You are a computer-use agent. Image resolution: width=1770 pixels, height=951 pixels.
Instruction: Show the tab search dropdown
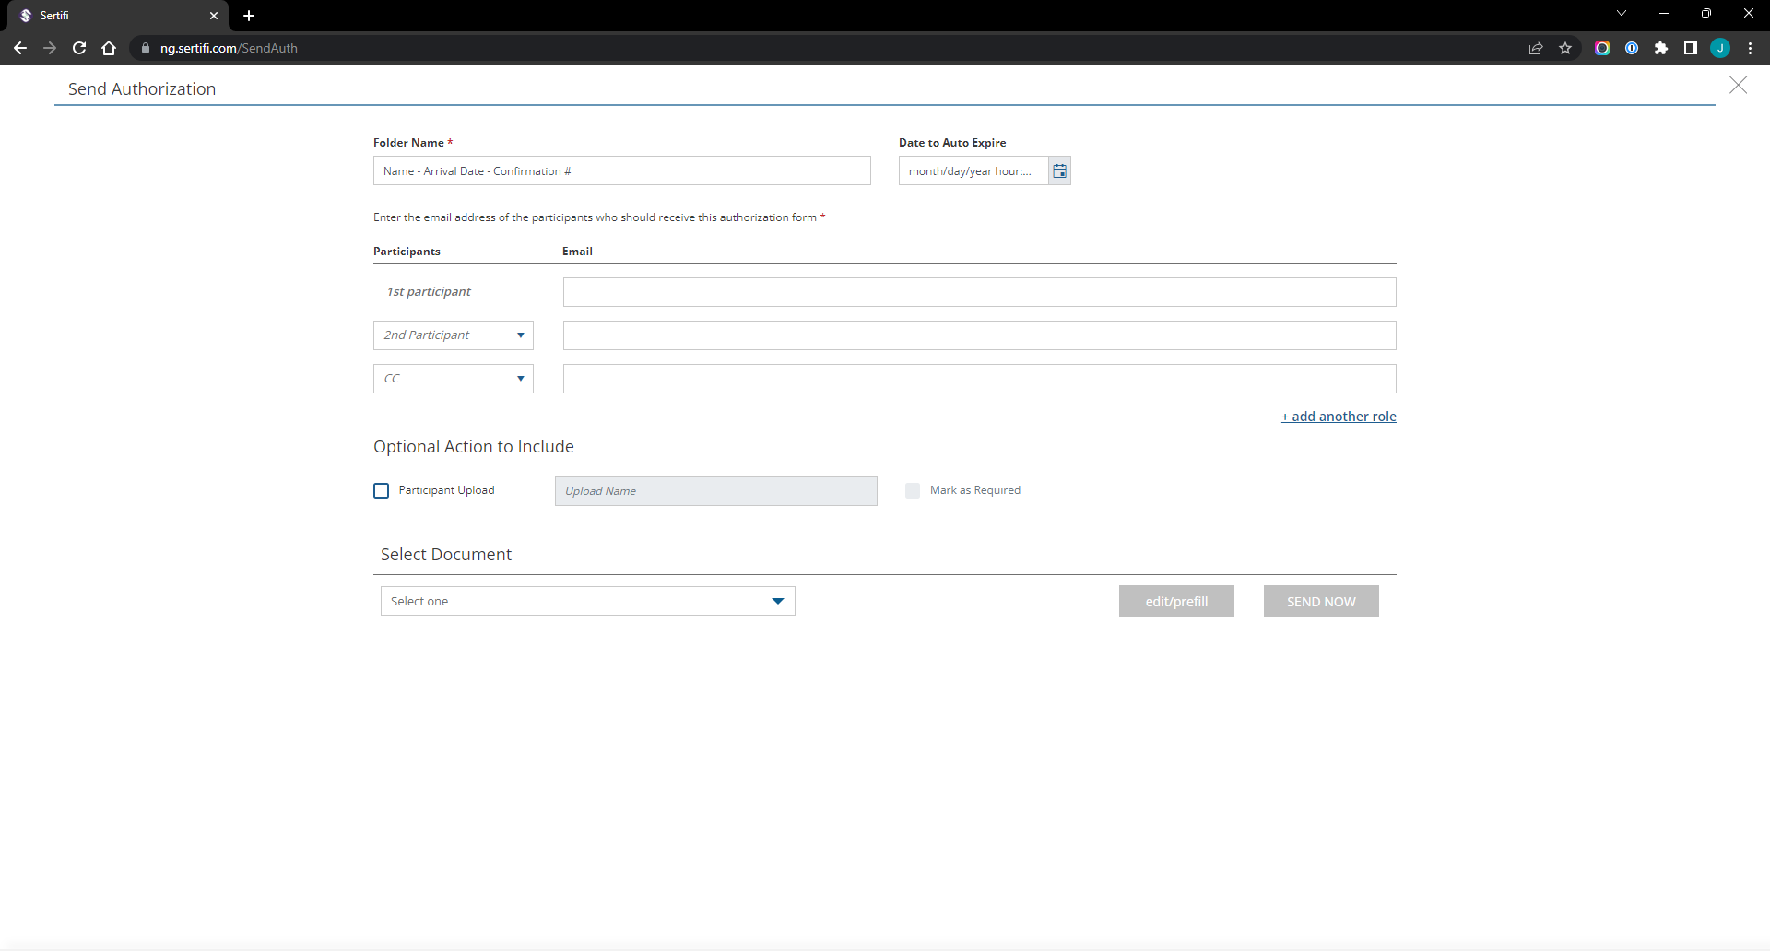pos(1622,13)
